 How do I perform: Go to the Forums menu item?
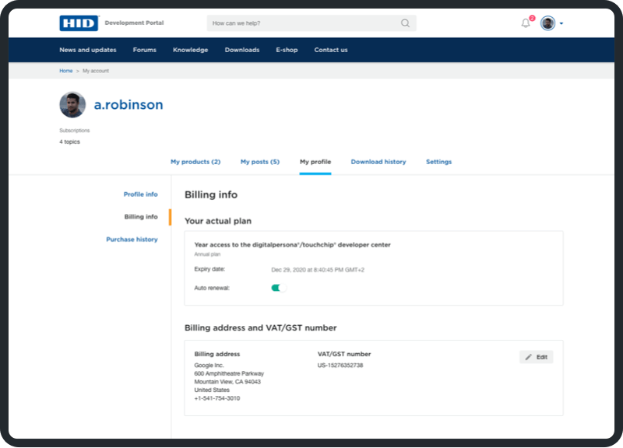point(144,50)
